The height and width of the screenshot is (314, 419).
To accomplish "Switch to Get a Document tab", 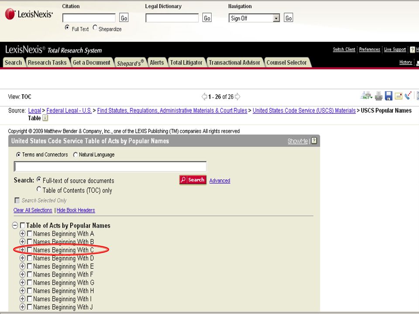I will 92,62.
